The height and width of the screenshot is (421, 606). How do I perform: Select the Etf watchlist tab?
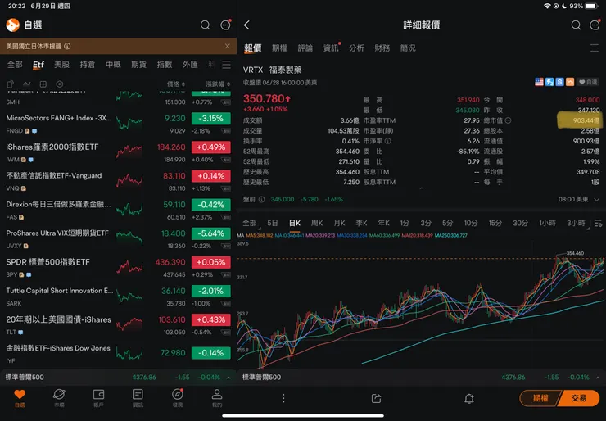(38, 65)
